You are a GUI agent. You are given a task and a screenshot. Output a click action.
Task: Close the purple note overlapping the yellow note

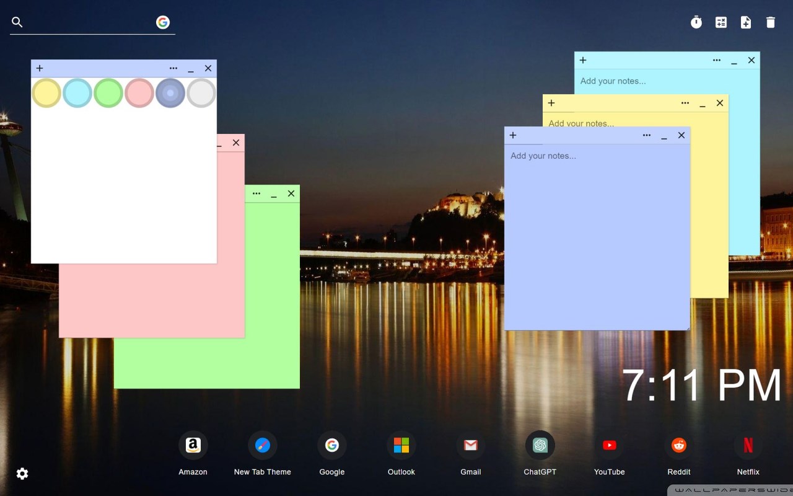(x=681, y=135)
